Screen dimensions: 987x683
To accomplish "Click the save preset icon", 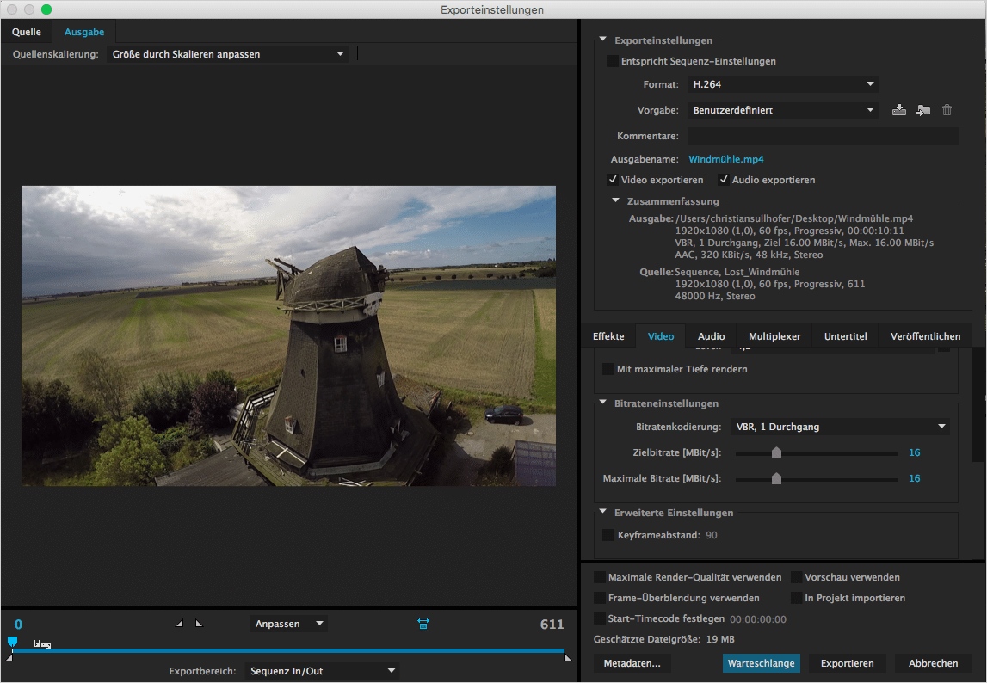I will [899, 110].
